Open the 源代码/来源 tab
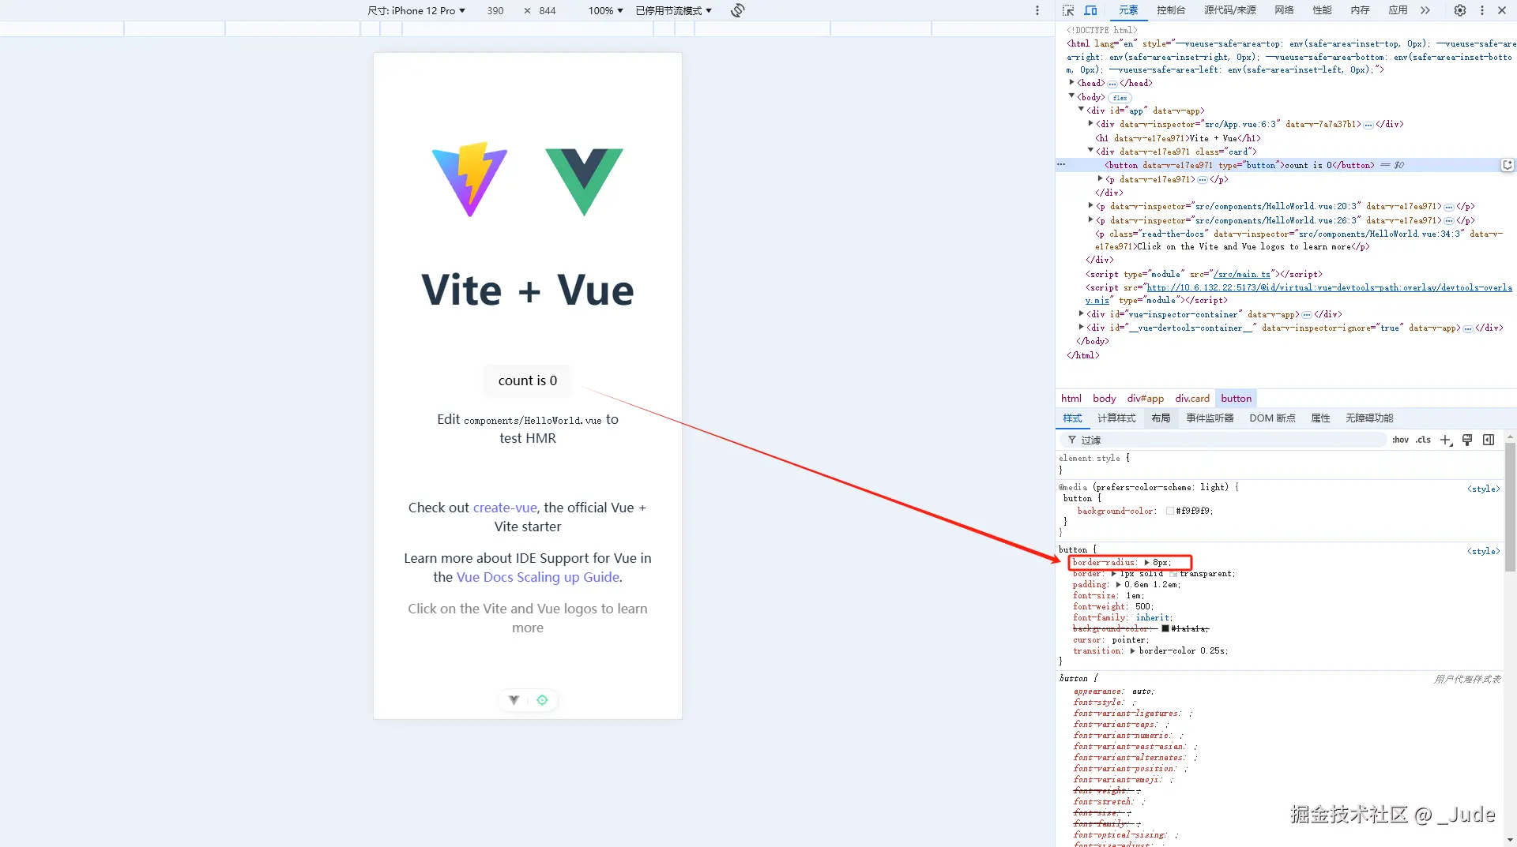Image resolution: width=1517 pixels, height=847 pixels. point(1230,10)
